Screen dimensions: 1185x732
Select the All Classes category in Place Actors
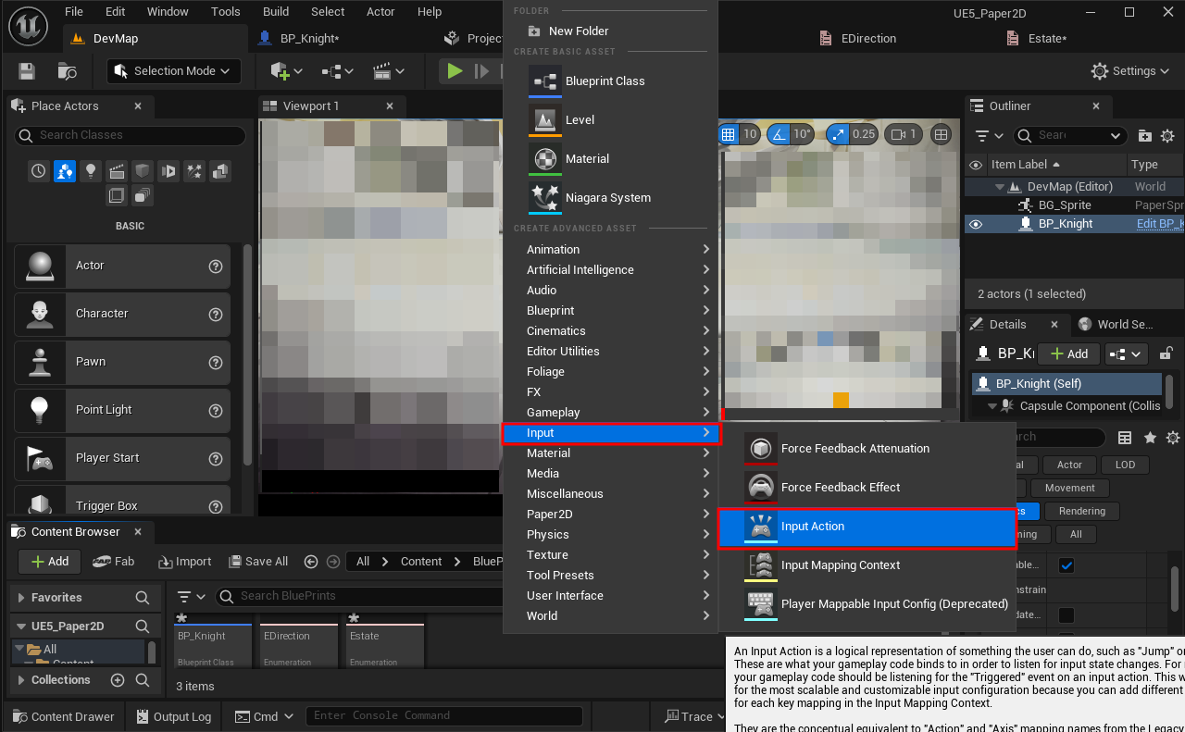[x=142, y=195]
